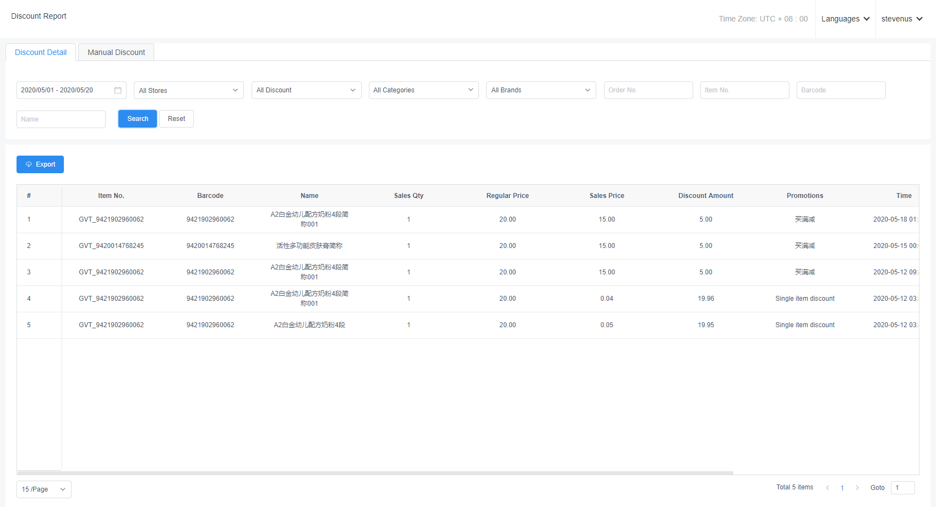This screenshot has height=507, width=936.
Task: Click the horizontal table scrollbar
Action: tap(374, 472)
